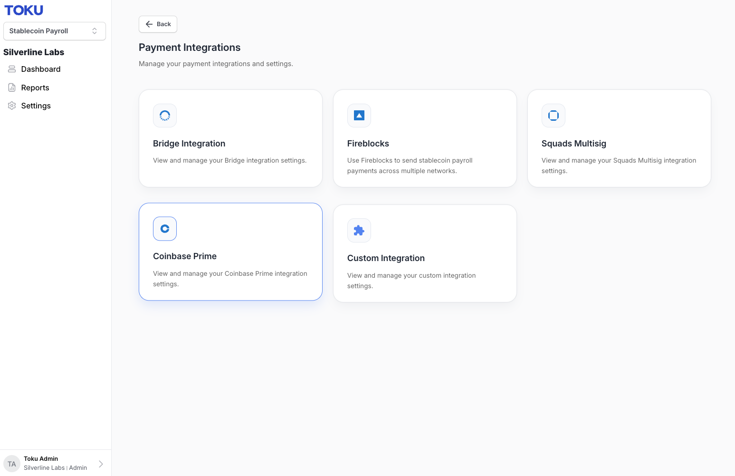Click the Fireblocks logo icon
735x476 pixels.
(359, 116)
